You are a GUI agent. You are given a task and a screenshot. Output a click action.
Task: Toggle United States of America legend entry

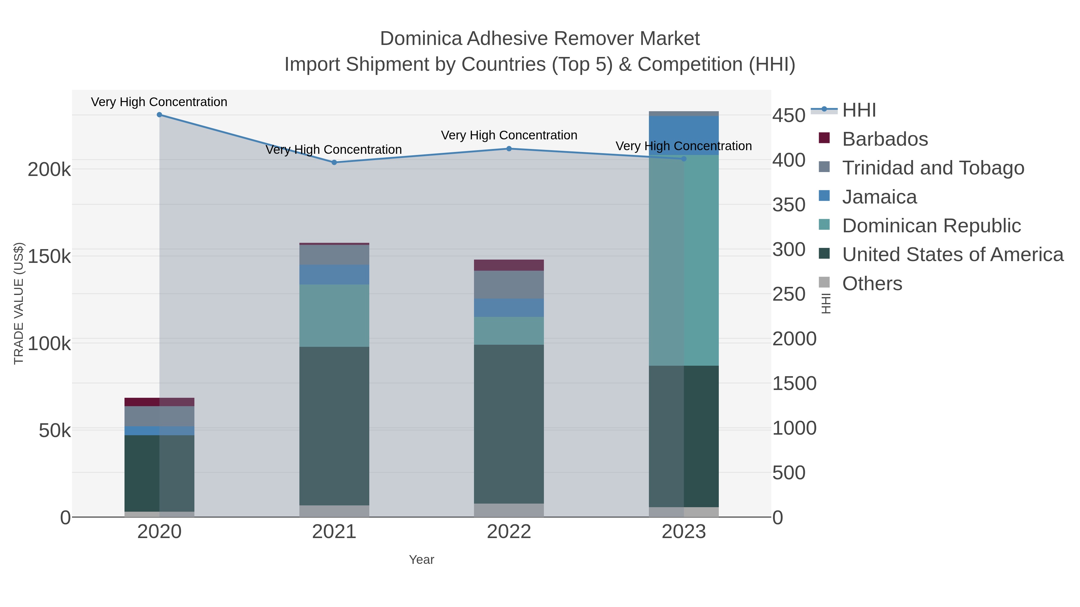click(x=941, y=255)
